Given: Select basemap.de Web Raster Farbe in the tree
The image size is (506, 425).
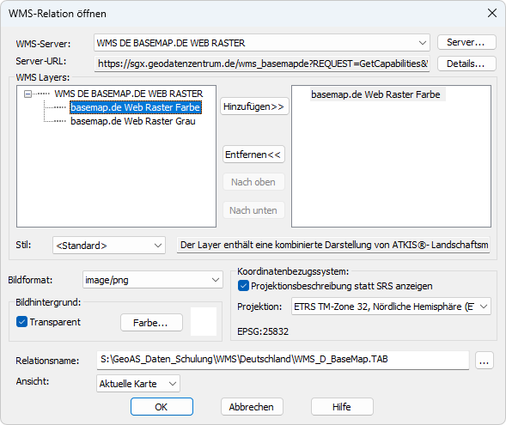Looking at the screenshot, I should 136,107.
